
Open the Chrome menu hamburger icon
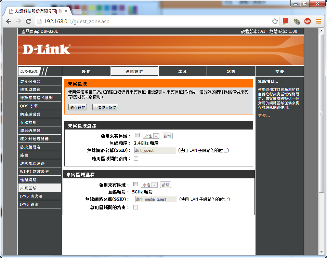point(318,21)
